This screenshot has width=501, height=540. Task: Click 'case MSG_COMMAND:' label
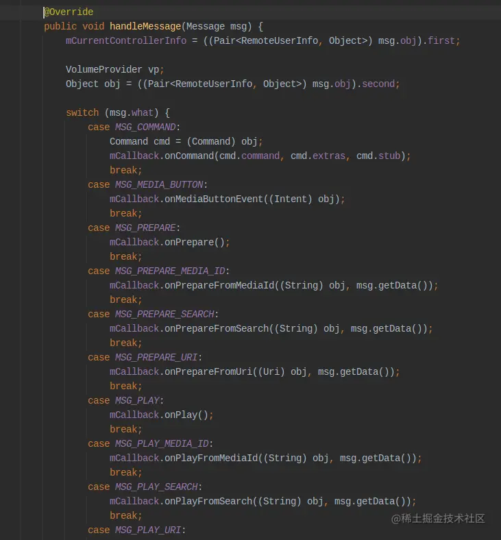click(134, 127)
